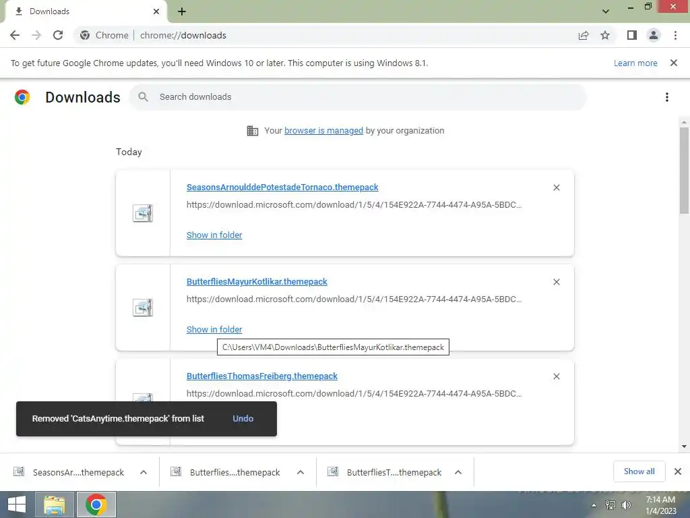This screenshot has height=518, width=690.
Task: Remove ButterfliesThomasFreiberg from the list
Action: tap(556, 376)
